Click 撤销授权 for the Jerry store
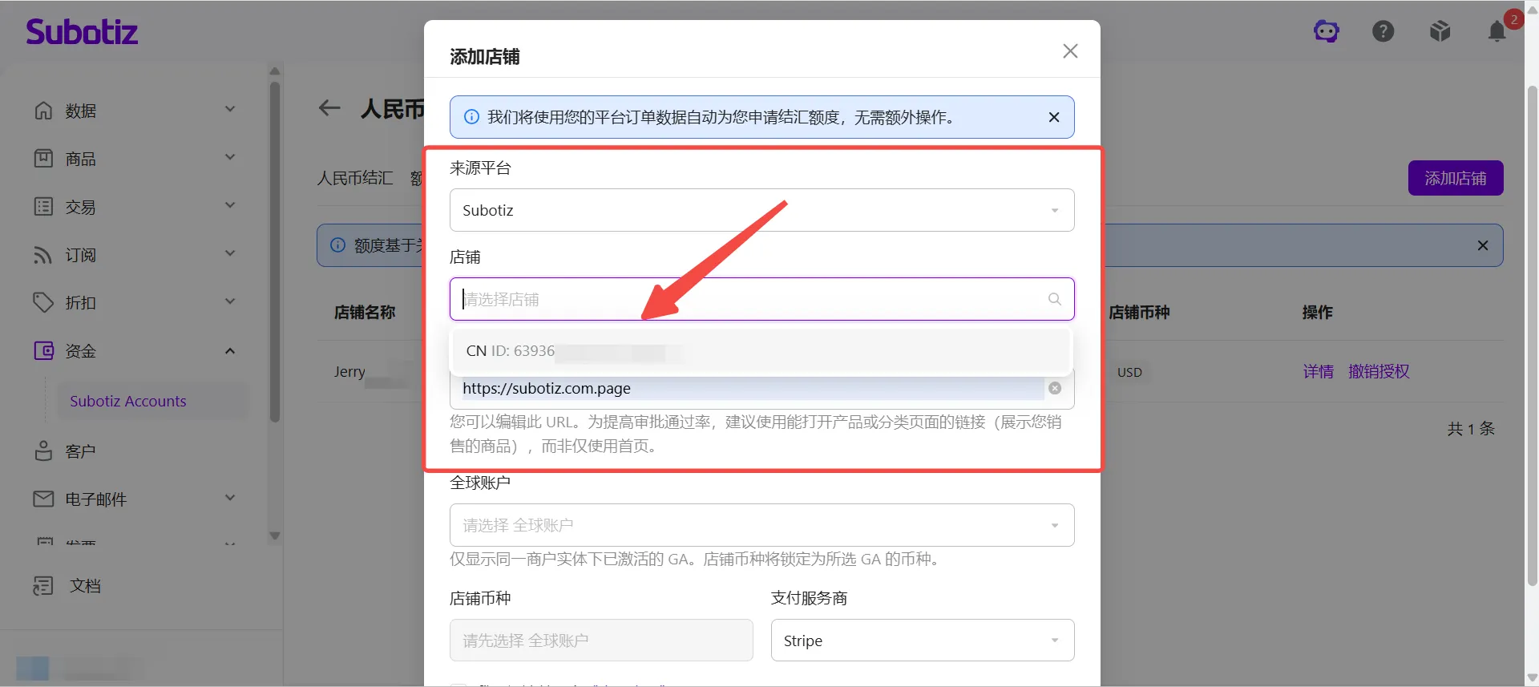1539x687 pixels. [1379, 372]
